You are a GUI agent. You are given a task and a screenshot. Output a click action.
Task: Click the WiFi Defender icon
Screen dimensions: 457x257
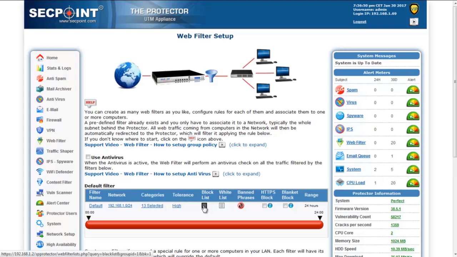coord(40,172)
